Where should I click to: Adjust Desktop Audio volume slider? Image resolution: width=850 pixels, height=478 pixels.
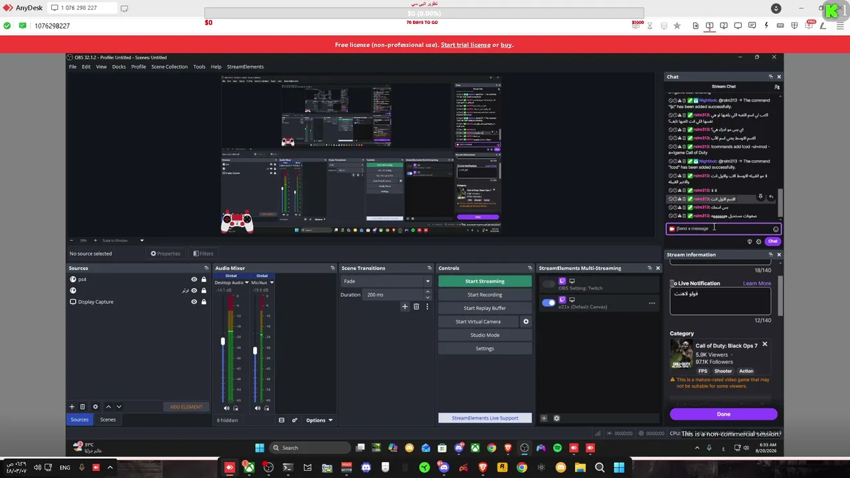(x=223, y=341)
